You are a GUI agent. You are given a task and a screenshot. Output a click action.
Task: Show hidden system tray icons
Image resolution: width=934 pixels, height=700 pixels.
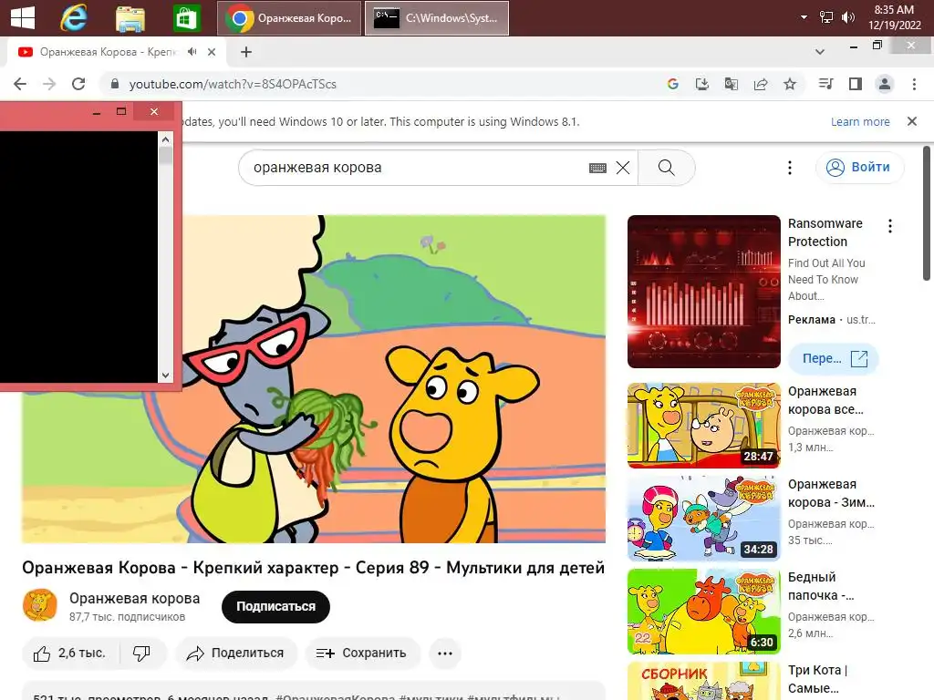tap(804, 17)
